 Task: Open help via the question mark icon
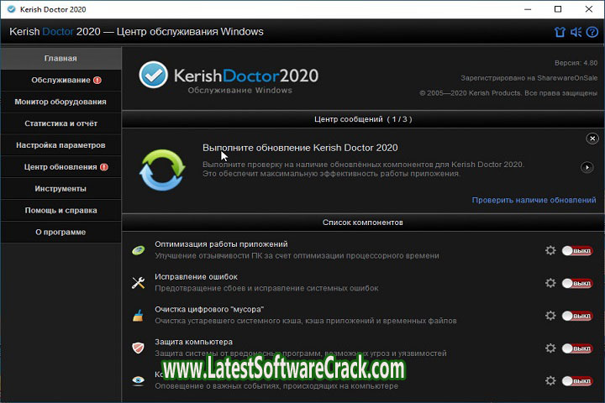(x=592, y=33)
